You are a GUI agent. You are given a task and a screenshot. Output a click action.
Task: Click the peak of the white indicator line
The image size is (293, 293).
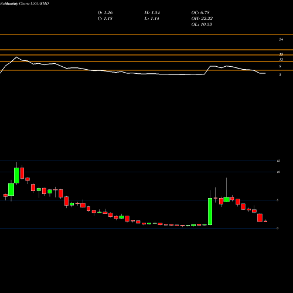click(16, 57)
